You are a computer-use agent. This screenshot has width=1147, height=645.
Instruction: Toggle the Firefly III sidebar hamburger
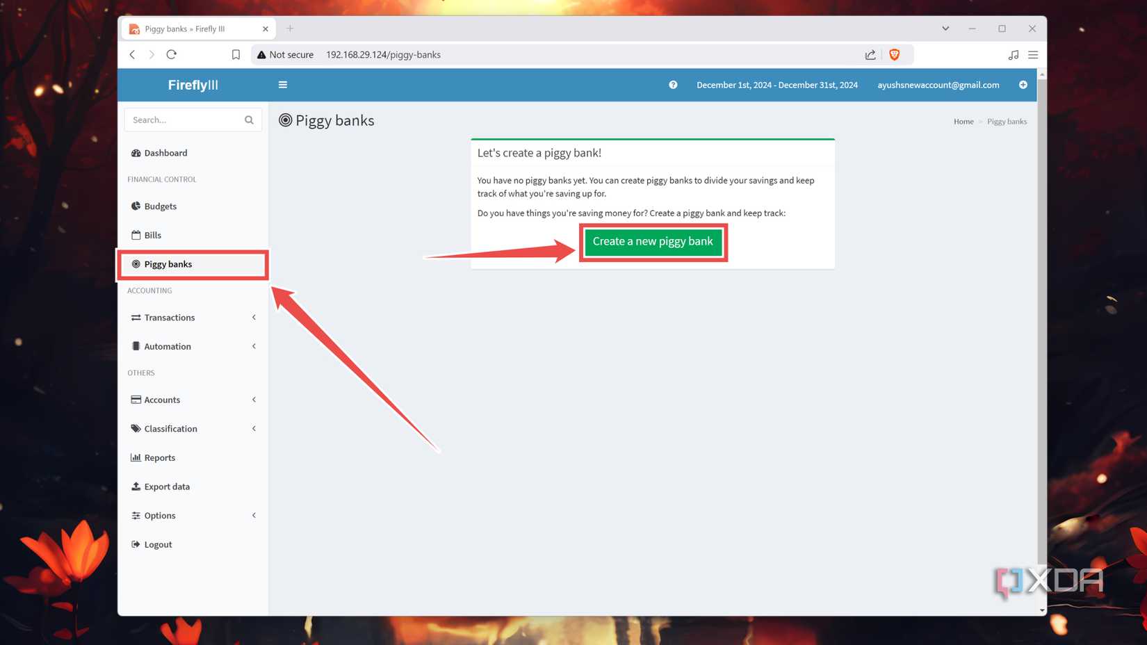pyautogui.click(x=283, y=85)
